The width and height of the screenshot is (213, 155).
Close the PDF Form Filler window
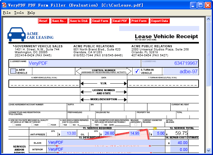coord(208,5)
